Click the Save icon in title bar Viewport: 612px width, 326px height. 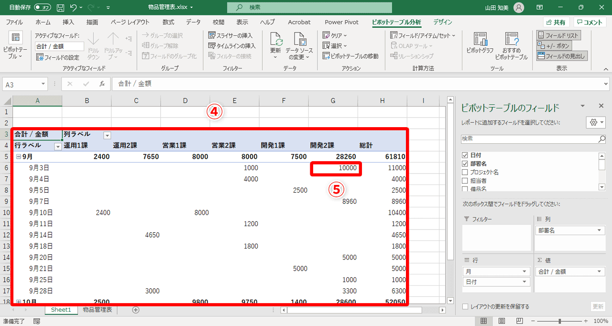click(x=61, y=8)
